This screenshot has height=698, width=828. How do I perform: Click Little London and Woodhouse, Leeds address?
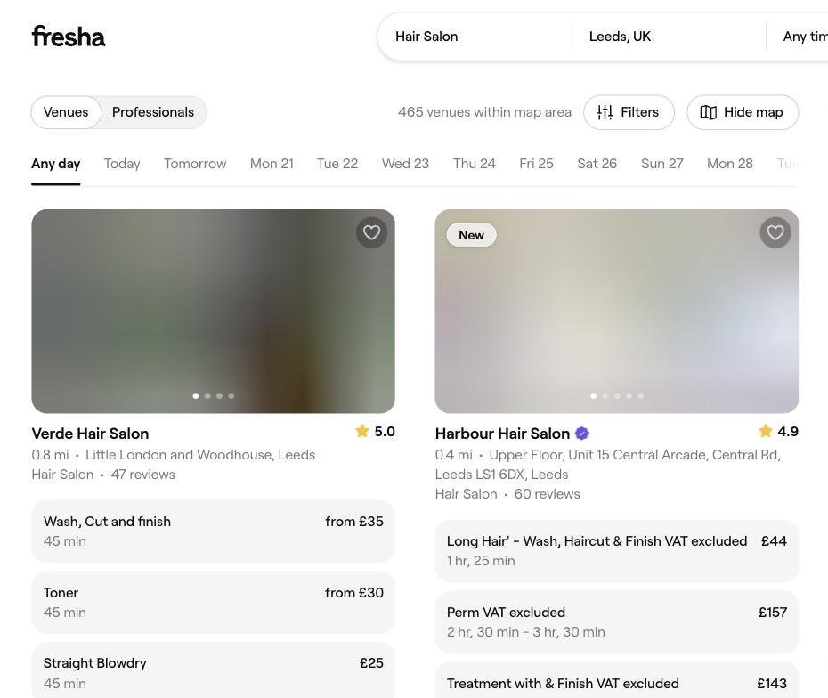[200, 455]
